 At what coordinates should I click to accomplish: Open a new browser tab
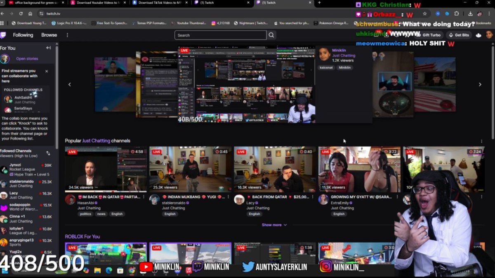click(x=319, y=3)
